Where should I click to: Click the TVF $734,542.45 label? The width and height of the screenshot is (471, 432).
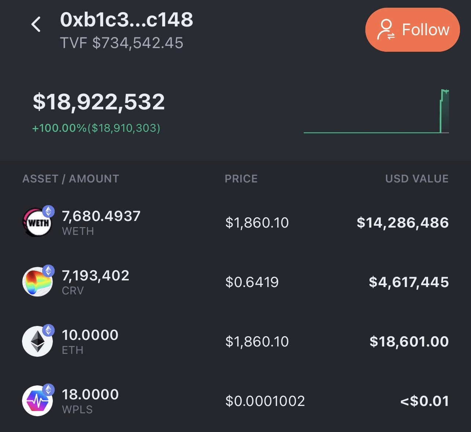coord(122,43)
